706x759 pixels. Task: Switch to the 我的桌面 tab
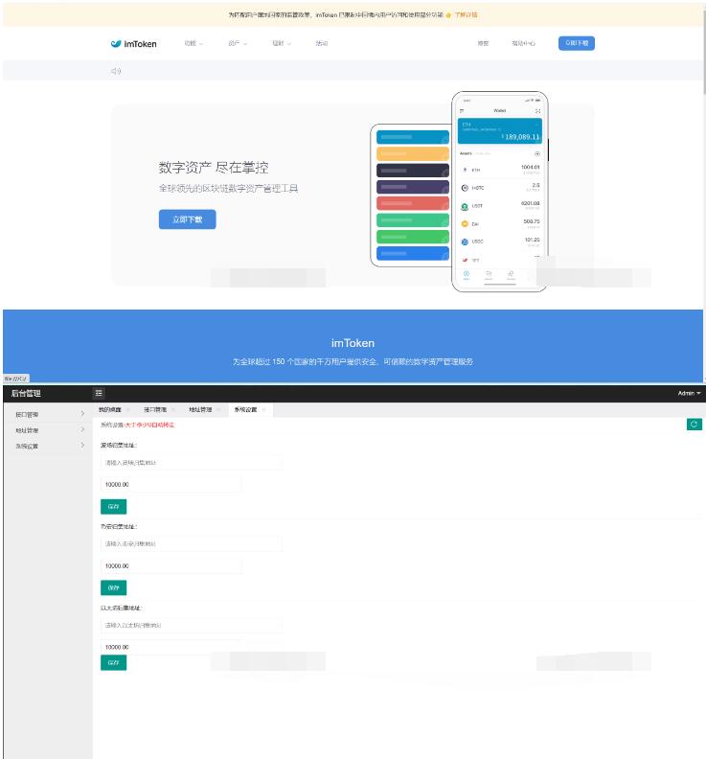pos(110,410)
